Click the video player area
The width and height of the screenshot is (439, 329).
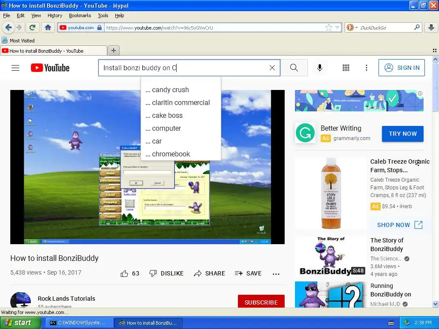(x=147, y=167)
